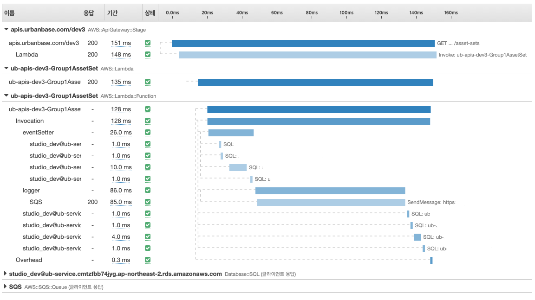Select the 10.0 ms SQL timeline bar
The height and width of the screenshot is (300, 535).
tap(238, 167)
